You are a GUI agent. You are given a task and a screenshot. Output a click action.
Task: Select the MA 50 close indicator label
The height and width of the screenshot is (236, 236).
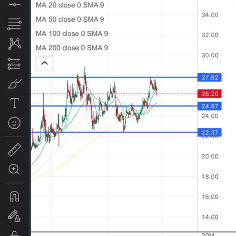click(x=70, y=19)
